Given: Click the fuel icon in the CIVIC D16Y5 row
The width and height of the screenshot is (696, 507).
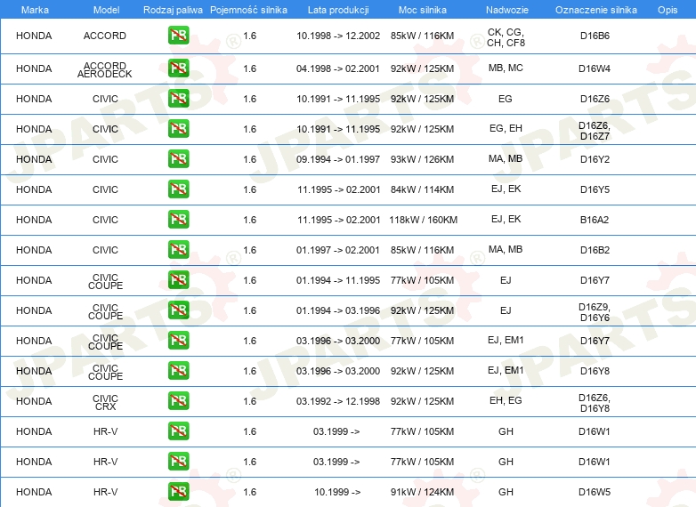Looking at the screenshot, I should point(178,189).
